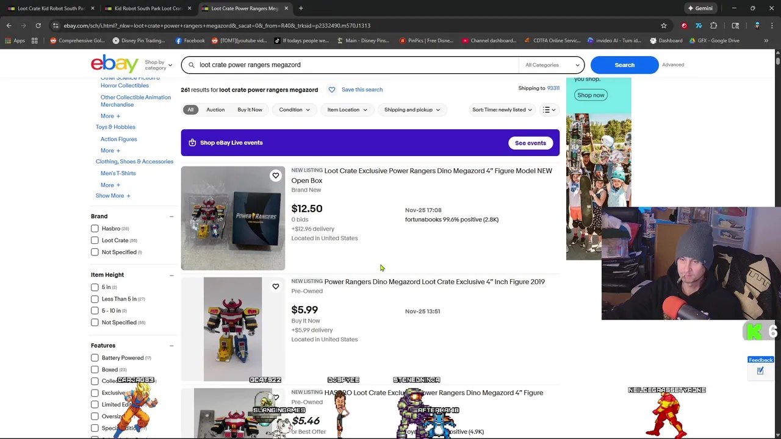Enable Boxed feature filter
This screenshot has height=439, width=781.
(x=95, y=369)
